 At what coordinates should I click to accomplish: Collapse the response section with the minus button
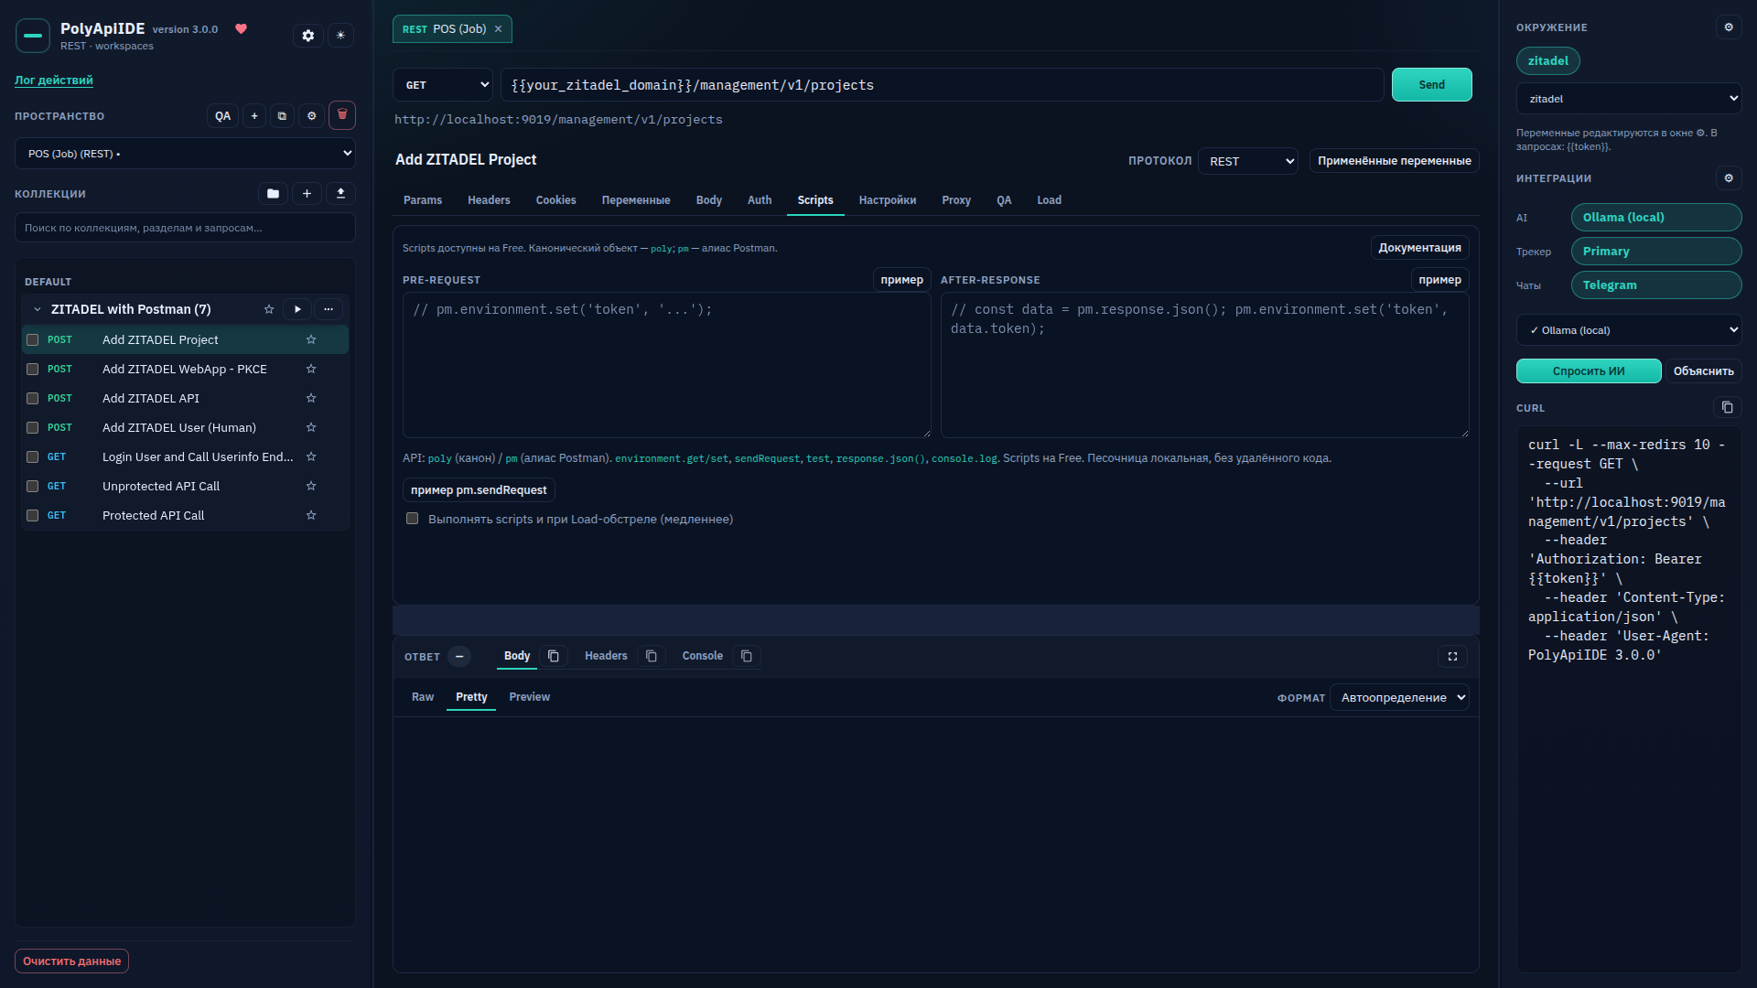click(x=459, y=656)
